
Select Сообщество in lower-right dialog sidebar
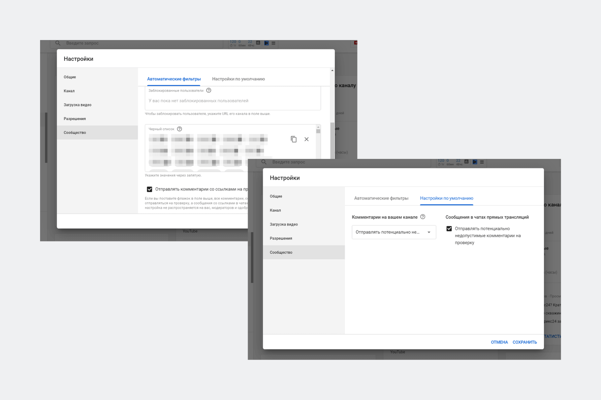point(304,252)
